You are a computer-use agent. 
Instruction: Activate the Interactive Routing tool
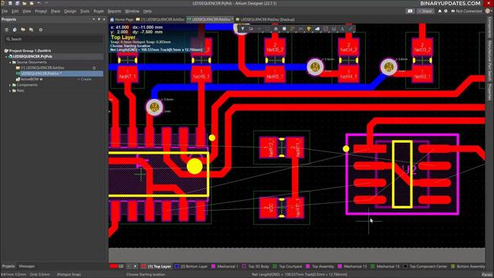pyautogui.click(x=293, y=29)
